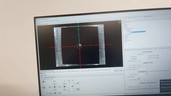This screenshot has width=171, height=96.
Task: Open the File menu
Action: point(37,22)
